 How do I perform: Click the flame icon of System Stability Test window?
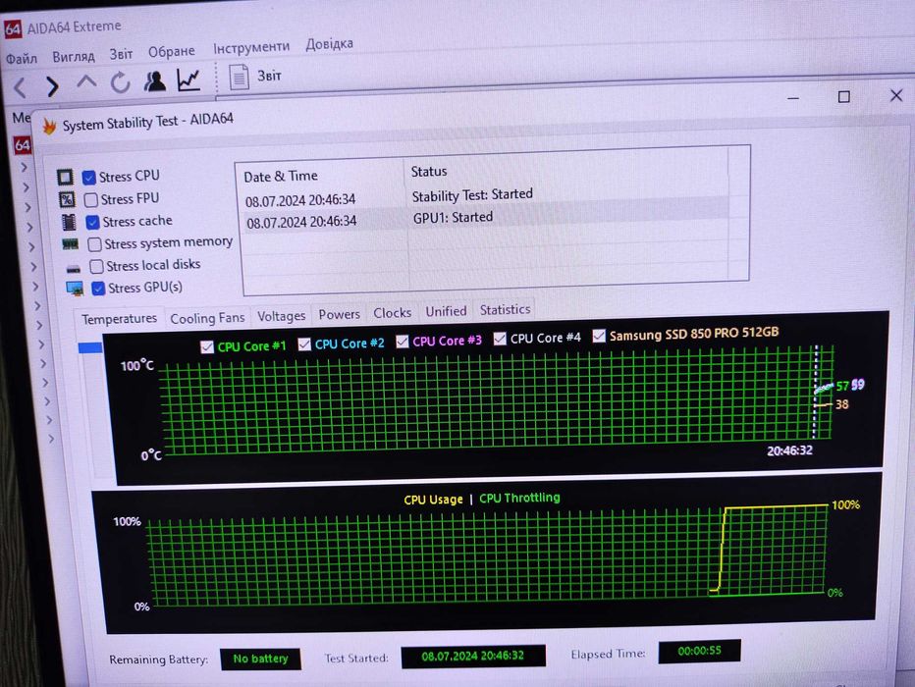[49, 126]
